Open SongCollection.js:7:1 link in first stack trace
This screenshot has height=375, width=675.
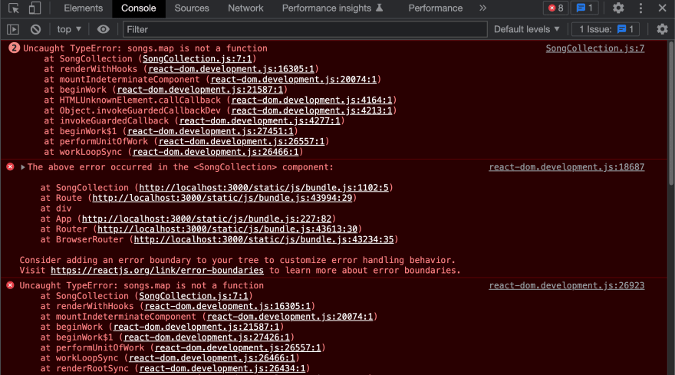point(197,58)
